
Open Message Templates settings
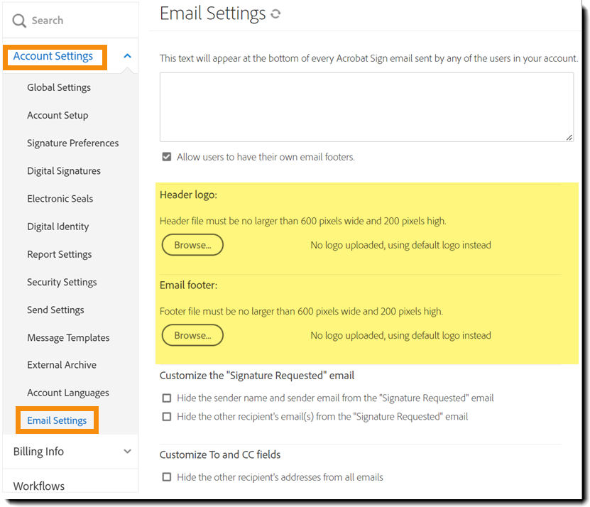[68, 337]
